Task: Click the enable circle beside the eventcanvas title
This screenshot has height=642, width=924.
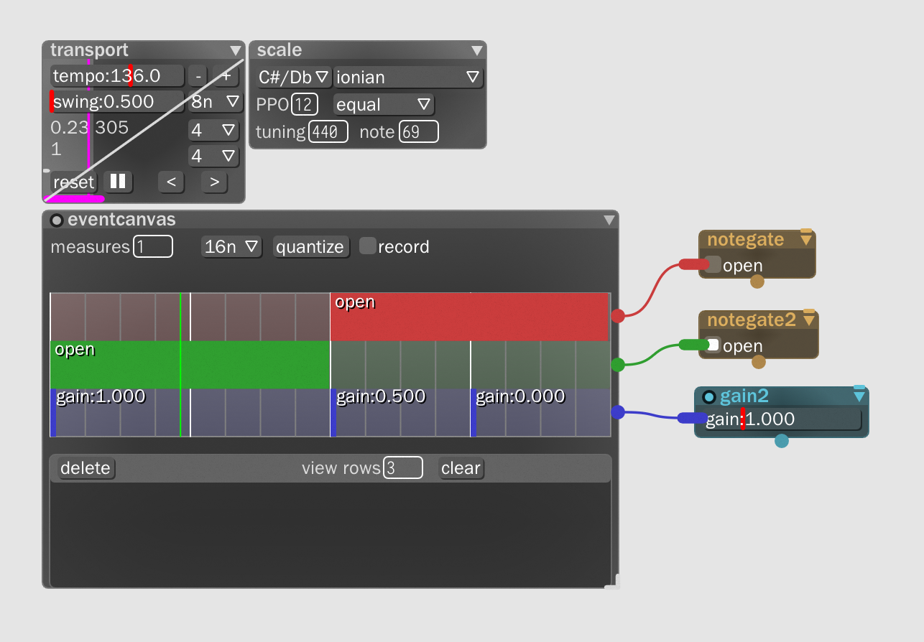Action: pos(57,220)
